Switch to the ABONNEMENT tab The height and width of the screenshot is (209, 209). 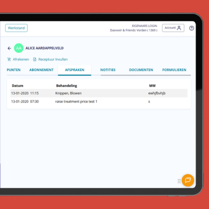tap(41, 70)
